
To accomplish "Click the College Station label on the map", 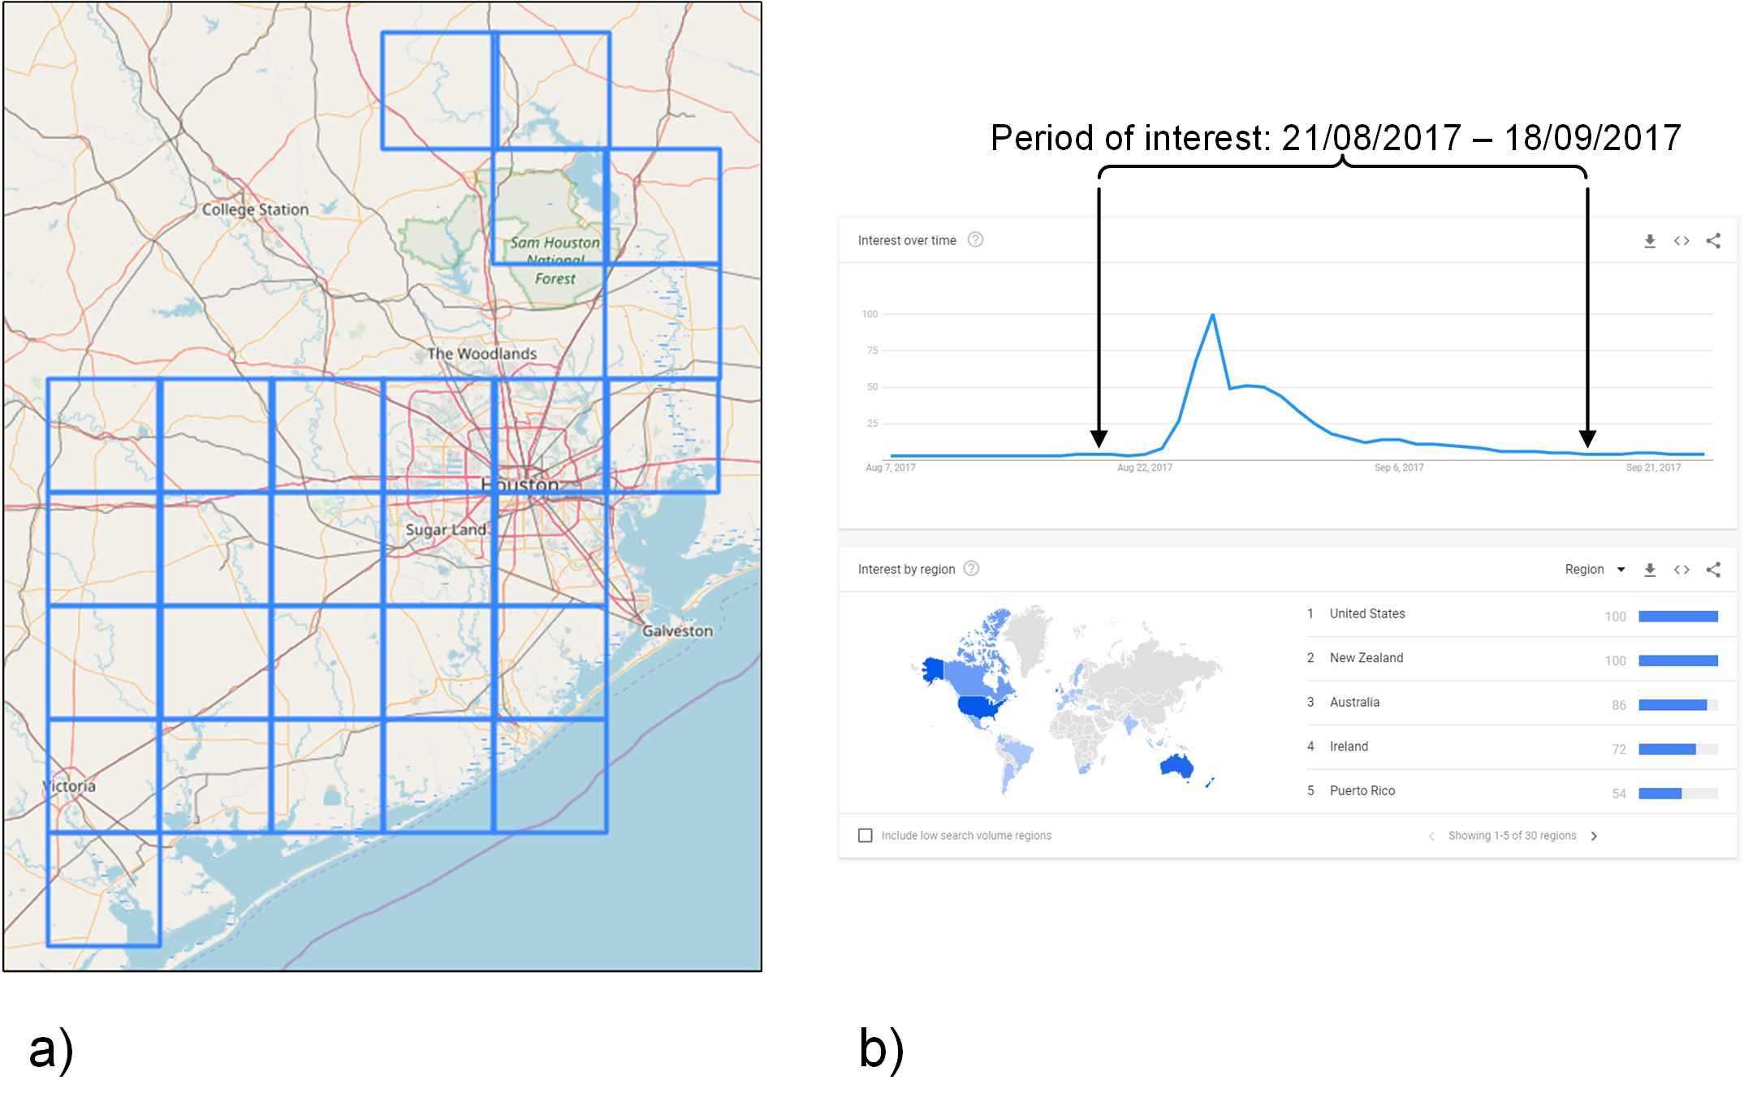I will point(255,209).
